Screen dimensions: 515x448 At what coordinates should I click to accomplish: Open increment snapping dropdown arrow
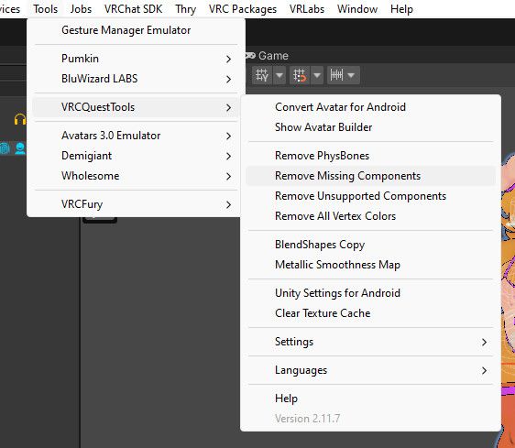[351, 75]
